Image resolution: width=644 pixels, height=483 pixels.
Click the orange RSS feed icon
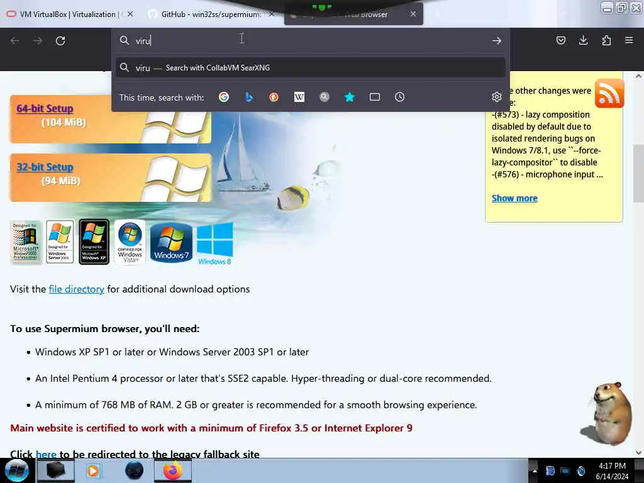[x=609, y=93]
